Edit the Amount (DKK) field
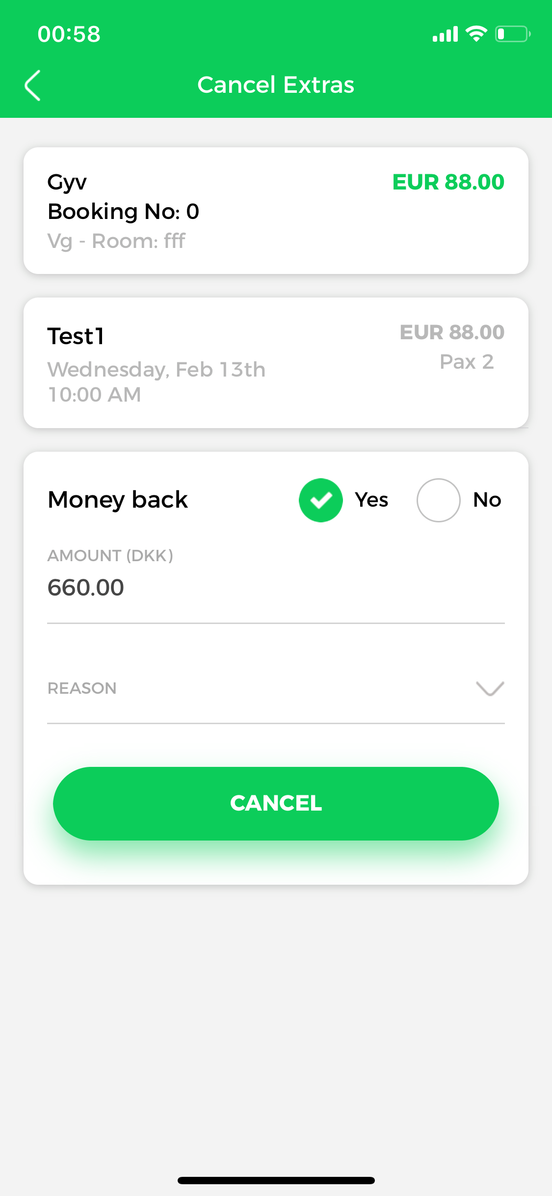 coord(275,588)
